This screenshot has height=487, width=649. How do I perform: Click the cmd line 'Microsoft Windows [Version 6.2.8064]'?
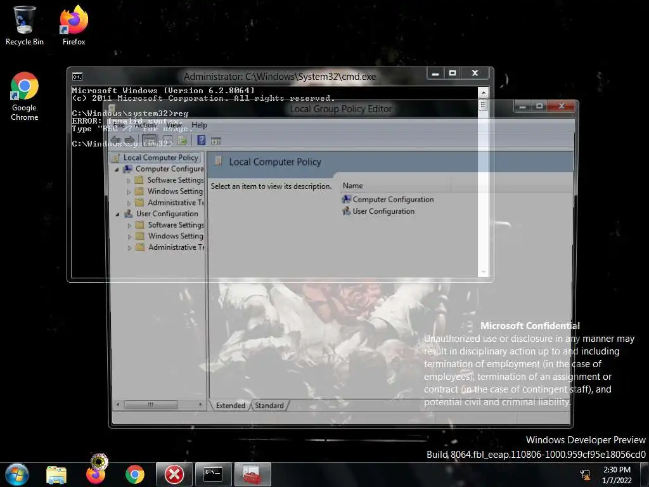pos(163,90)
